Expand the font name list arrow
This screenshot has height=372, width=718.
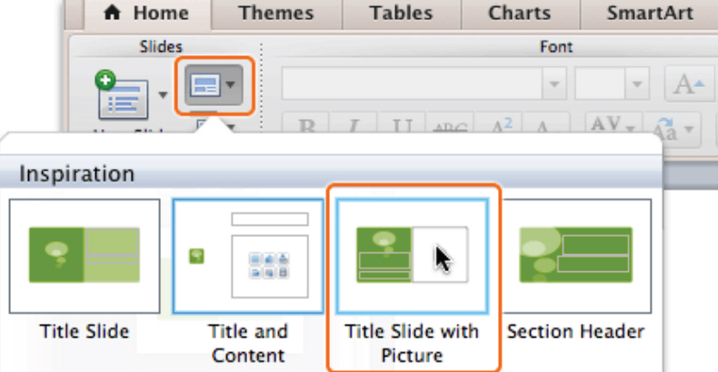(x=554, y=84)
